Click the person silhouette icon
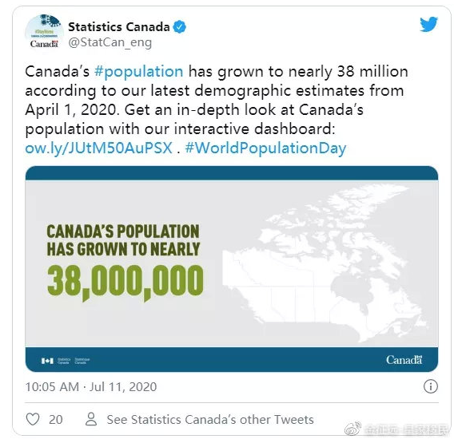 (x=91, y=419)
